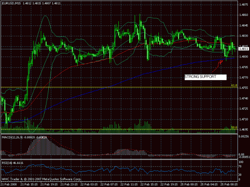
Task: Click time axis label 22 Feb 03:15
Action: (x=89, y=184)
